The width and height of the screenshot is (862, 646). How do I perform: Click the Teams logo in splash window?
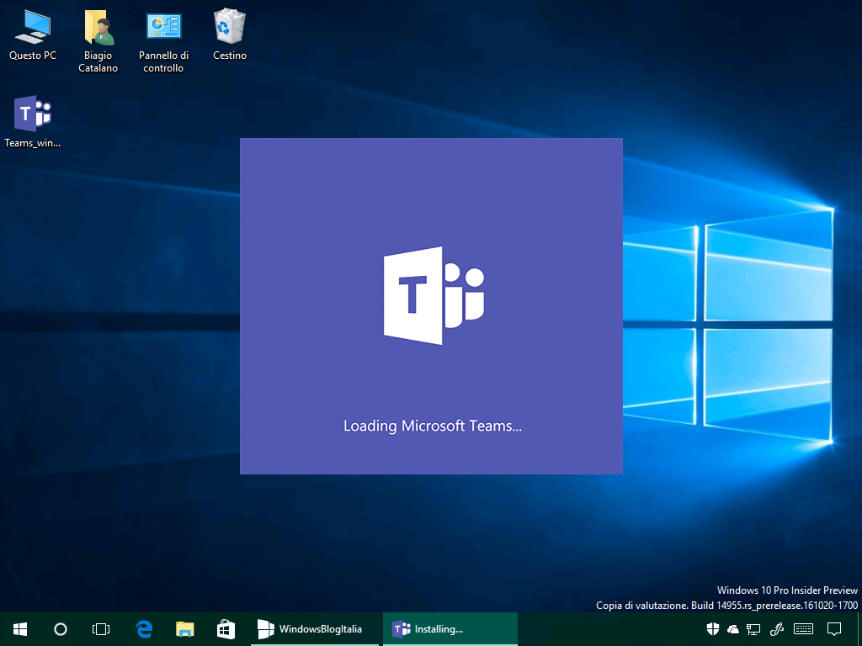click(434, 295)
